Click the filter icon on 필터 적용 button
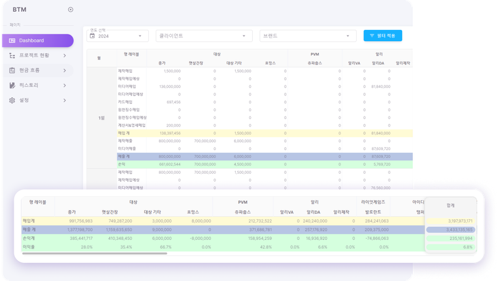 pos(372,36)
